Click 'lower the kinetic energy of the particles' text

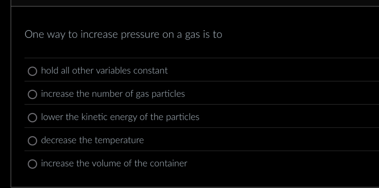[120, 117]
